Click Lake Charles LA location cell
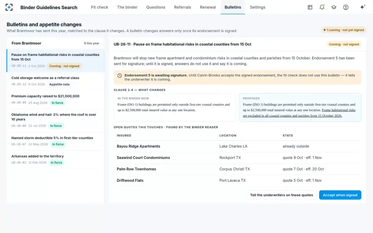 [x=233, y=146]
